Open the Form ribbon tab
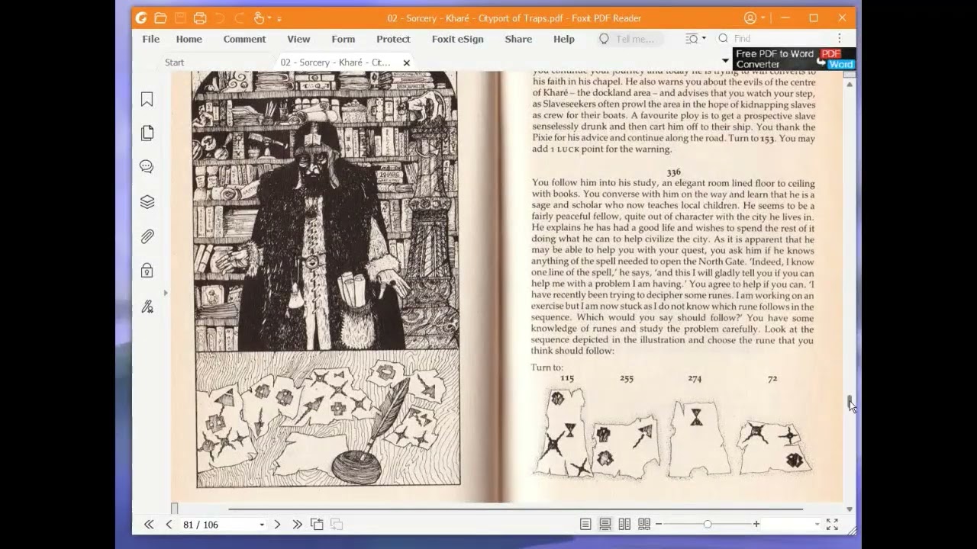The image size is (977, 549). [x=343, y=39]
